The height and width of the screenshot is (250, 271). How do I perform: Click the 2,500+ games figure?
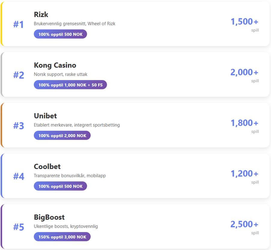click(244, 224)
